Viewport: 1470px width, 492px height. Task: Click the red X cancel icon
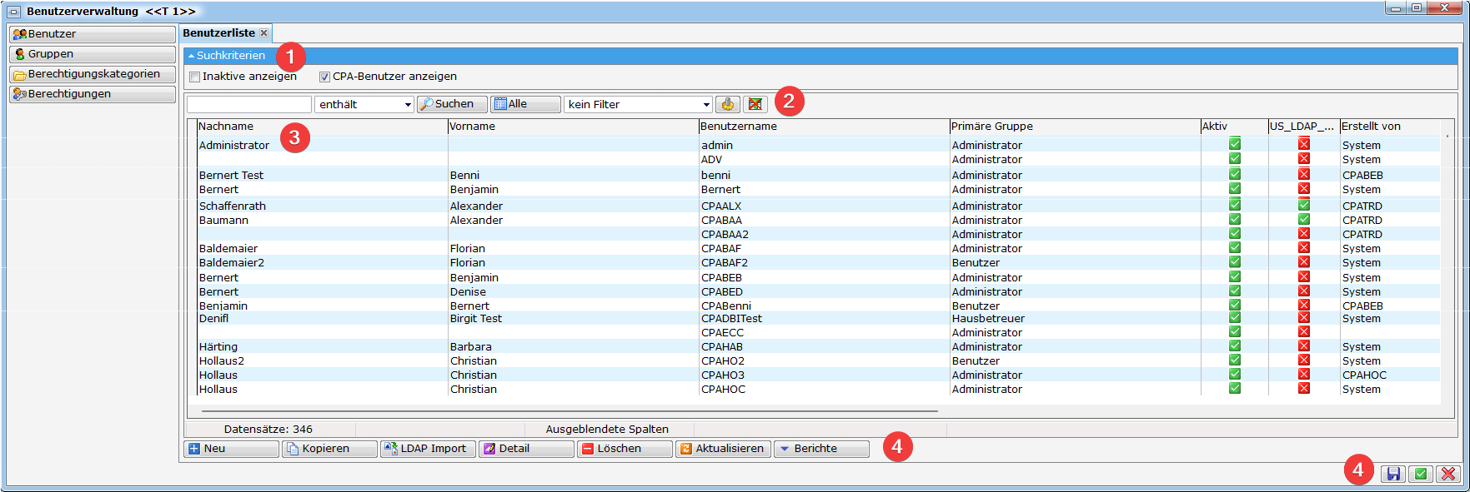pos(1448,474)
